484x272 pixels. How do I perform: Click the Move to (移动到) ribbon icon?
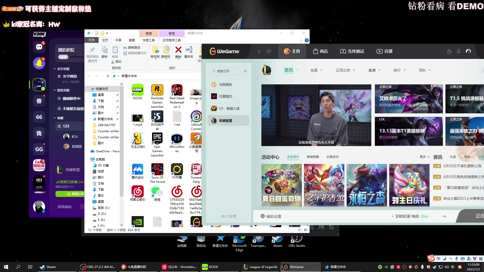[155, 52]
